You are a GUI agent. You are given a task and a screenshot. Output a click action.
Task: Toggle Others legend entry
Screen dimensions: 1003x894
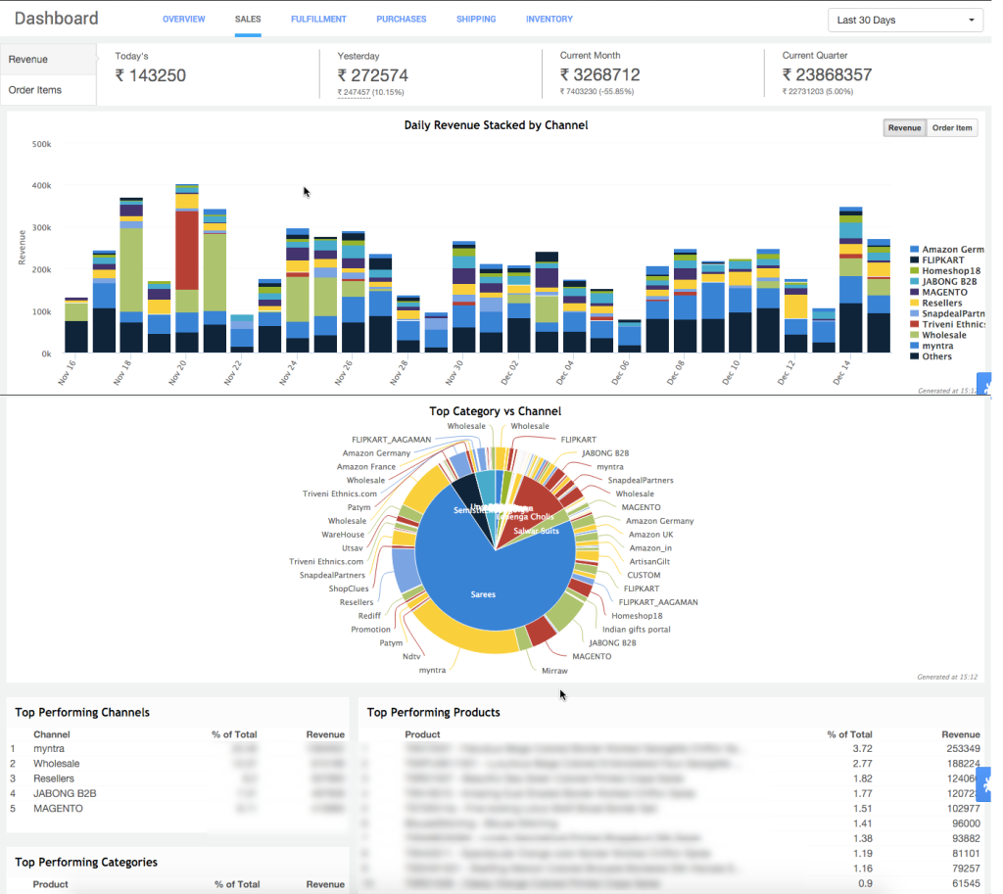[931, 356]
